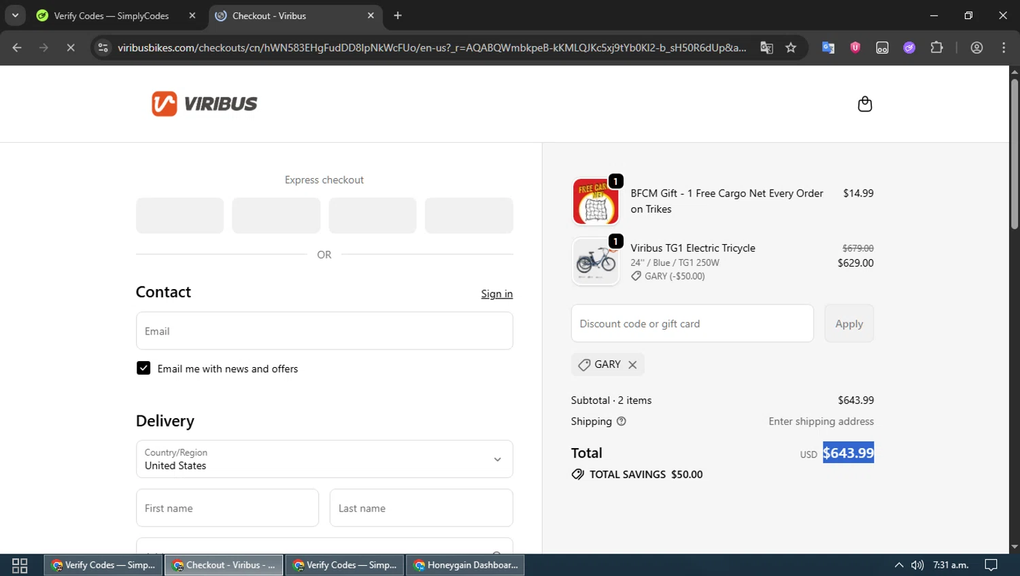Click the extension icon left of purple one
Viewport: 1020px width, 576px height.
[x=882, y=48]
